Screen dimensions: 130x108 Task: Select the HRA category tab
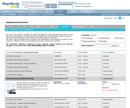52,27
